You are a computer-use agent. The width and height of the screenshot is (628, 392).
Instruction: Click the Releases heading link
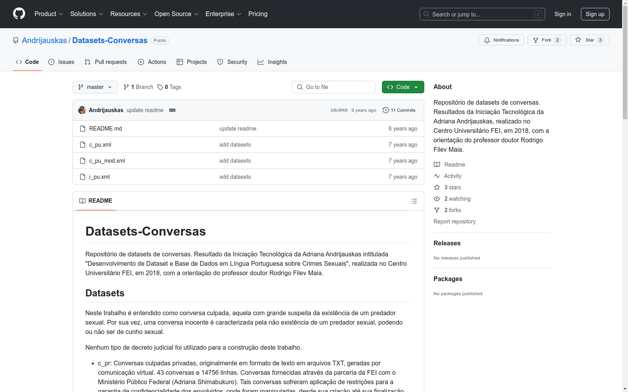point(447,243)
